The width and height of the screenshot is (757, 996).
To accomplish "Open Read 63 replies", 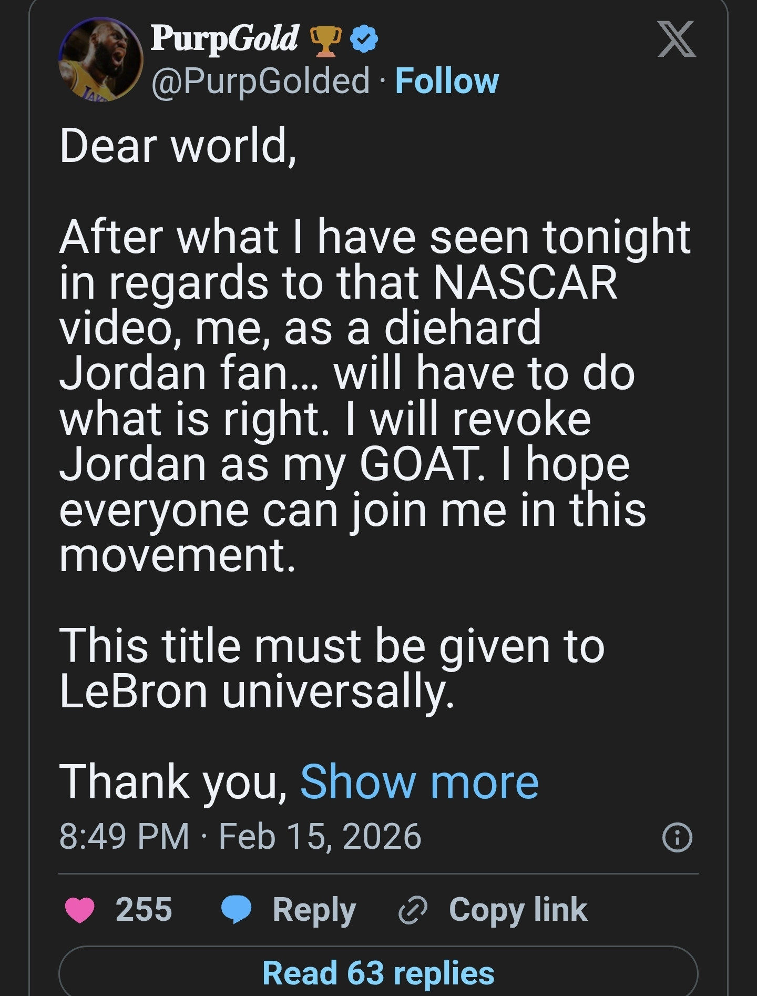I will click(378, 972).
